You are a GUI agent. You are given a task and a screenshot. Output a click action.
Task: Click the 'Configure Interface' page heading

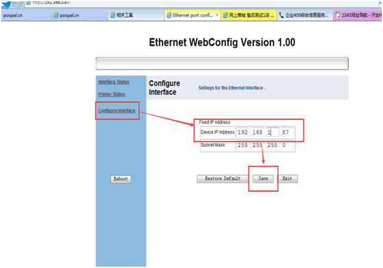coord(165,87)
